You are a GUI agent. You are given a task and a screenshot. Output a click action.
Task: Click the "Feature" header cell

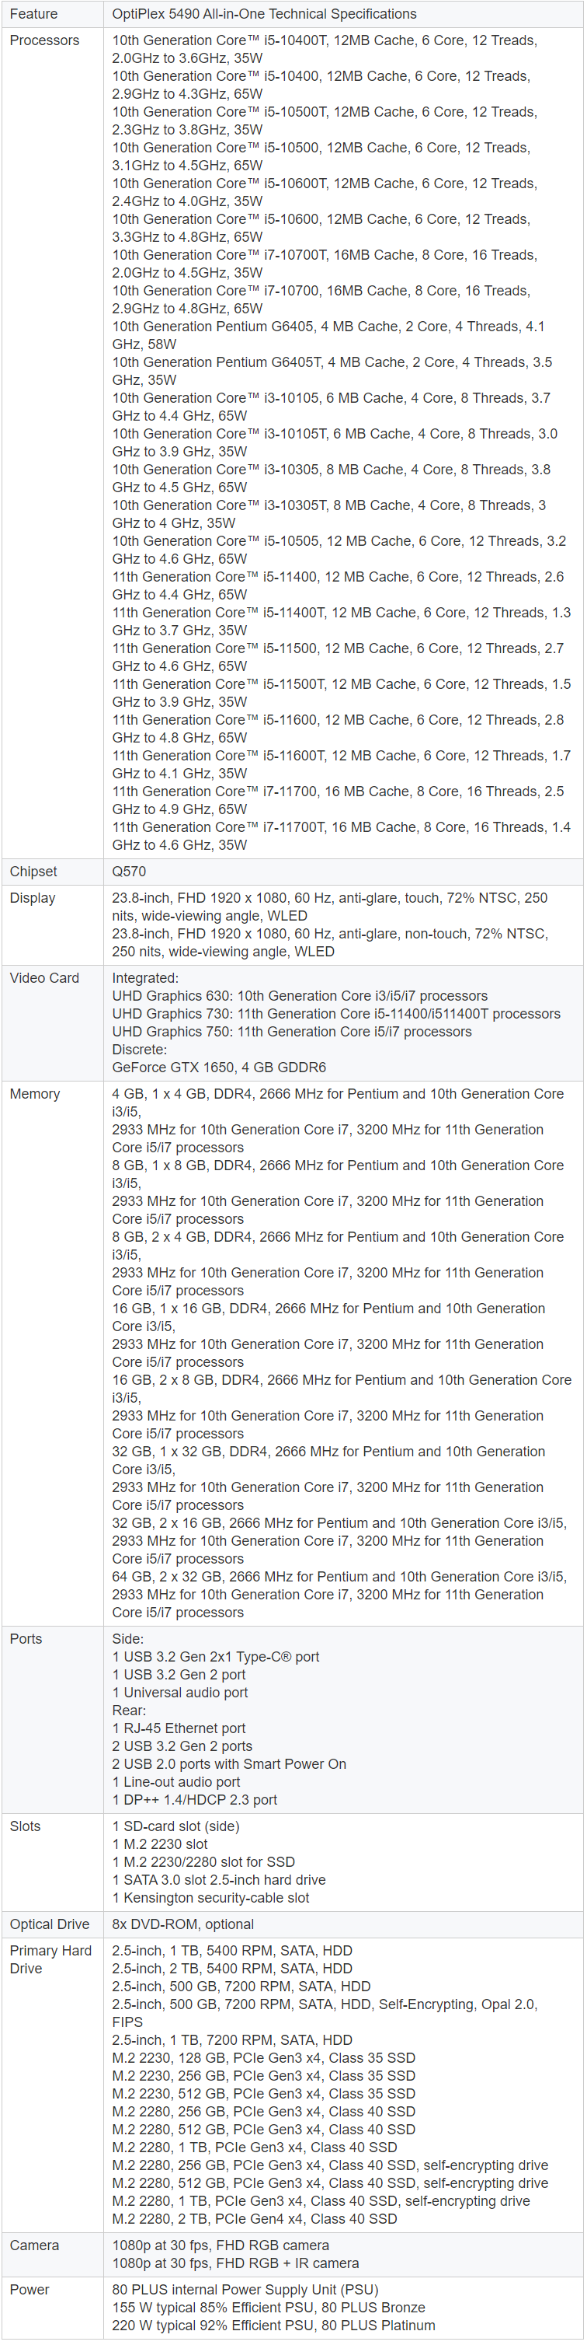[x=33, y=15]
